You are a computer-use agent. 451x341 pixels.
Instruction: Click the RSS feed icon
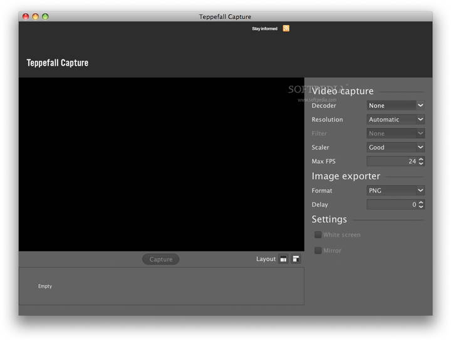(x=286, y=28)
